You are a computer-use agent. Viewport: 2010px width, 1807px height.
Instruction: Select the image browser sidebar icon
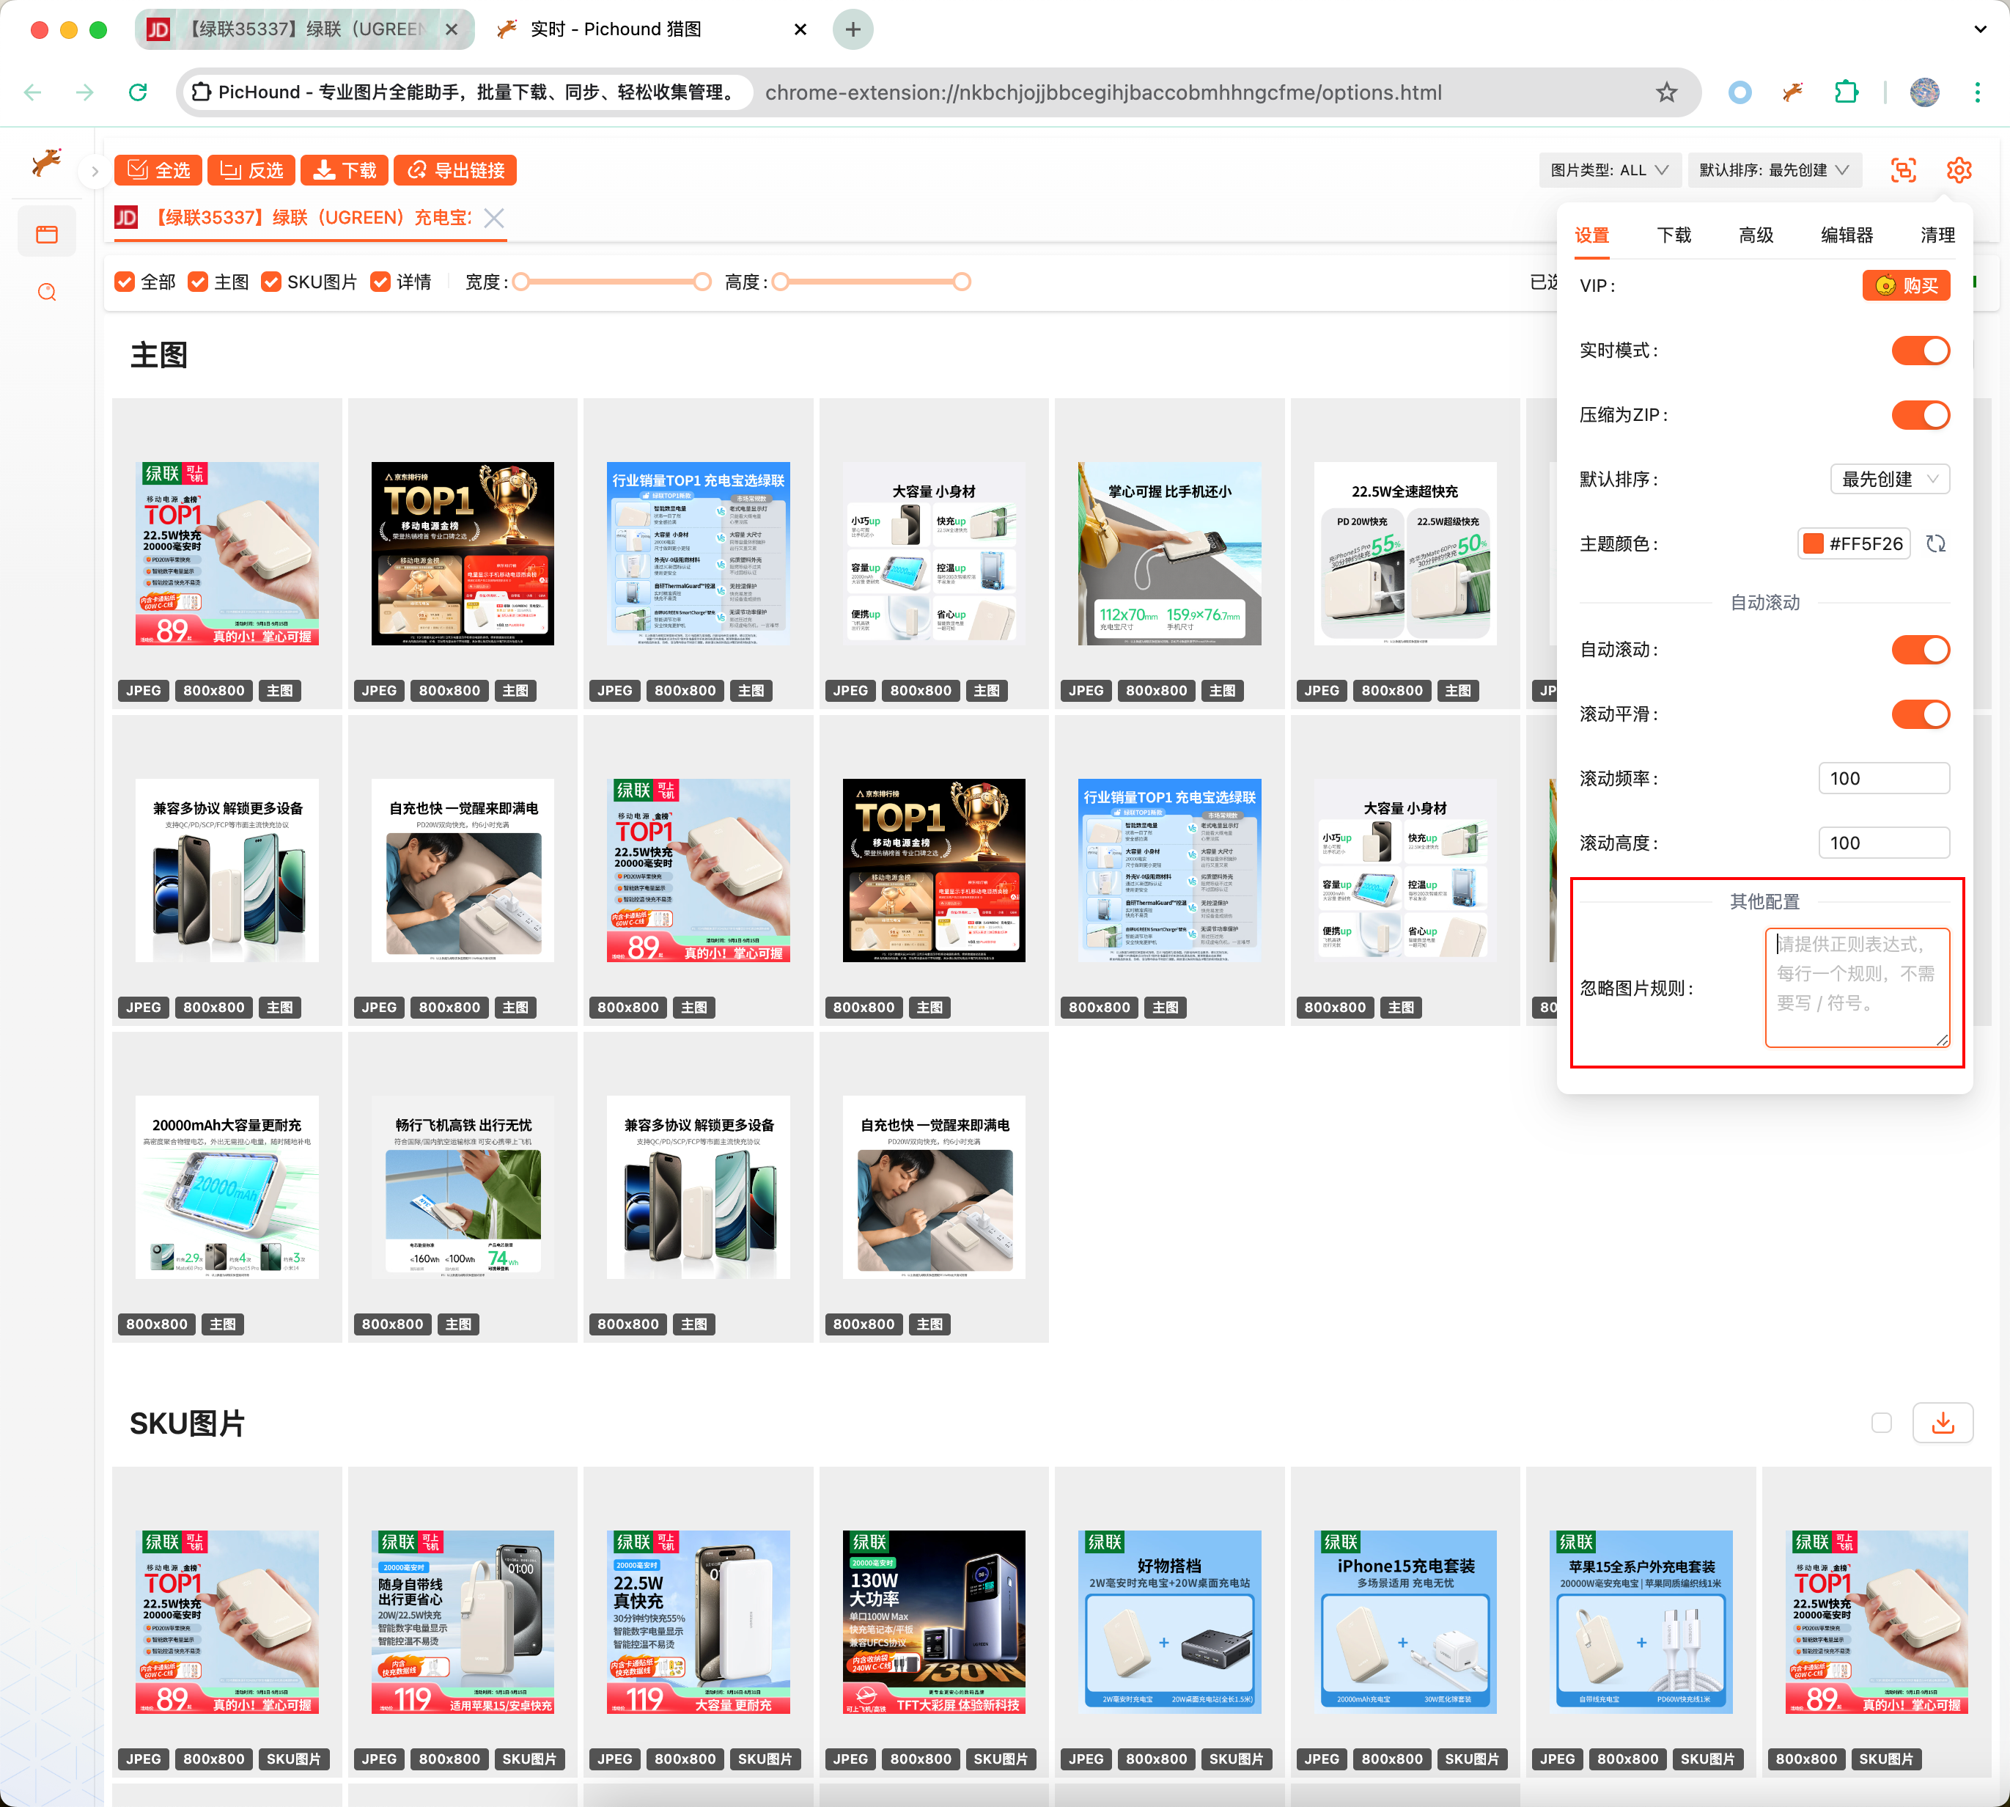(47, 235)
